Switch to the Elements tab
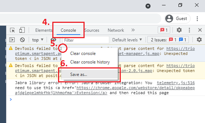This screenshot has height=123, width=205. click(43, 30)
